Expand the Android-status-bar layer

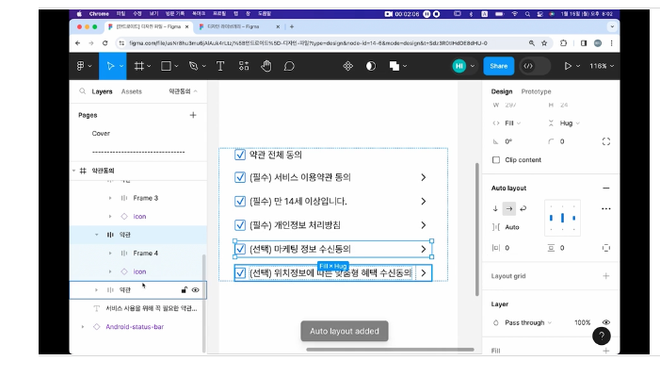(83, 327)
